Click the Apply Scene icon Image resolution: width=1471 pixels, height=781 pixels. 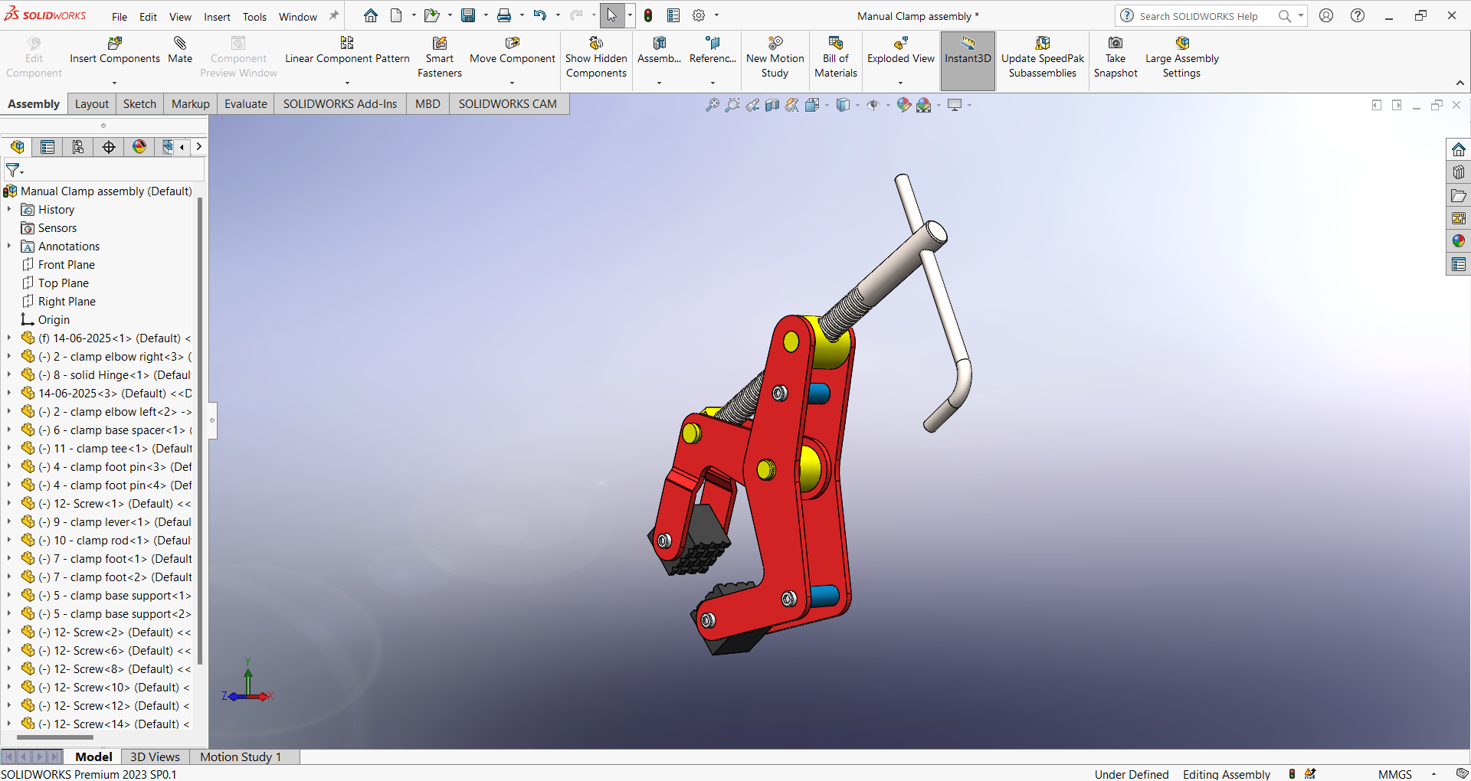coord(924,105)
